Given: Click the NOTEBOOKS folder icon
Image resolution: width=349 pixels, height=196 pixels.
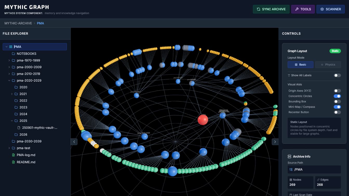Looking at the screenshot, I should [14, 54].
